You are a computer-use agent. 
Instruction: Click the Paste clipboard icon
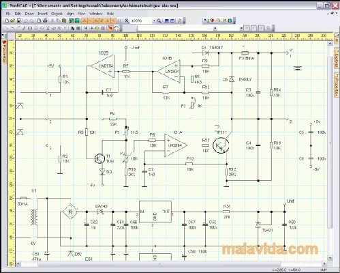coord(64,20)
